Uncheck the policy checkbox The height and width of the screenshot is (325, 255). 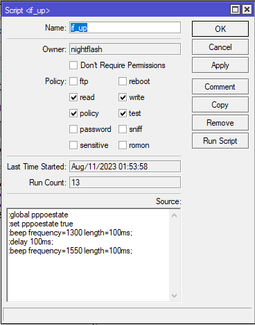pos(73,113)
